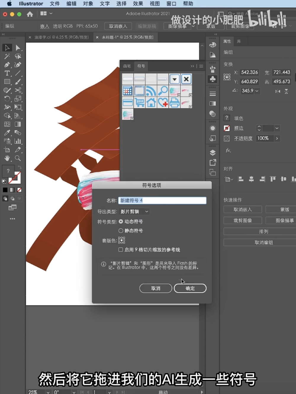Select the Free Transform tool
This screenshot has width=296, height=394.
pyautogui.click(x=18, y=107)
